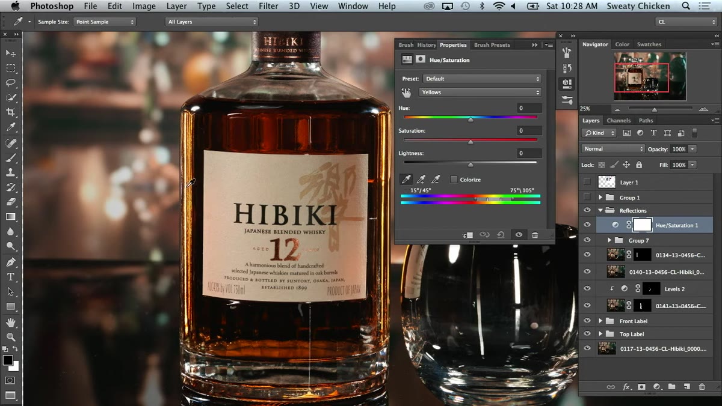Click the Saturation slider handle
The width and height of the screenshot is (722, 406).
(x=471, y=142)
